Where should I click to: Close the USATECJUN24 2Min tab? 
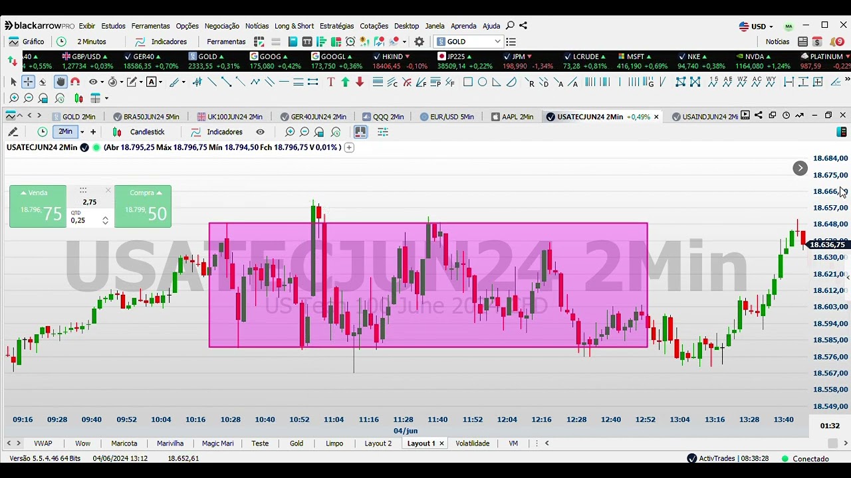pyautogui.click(x=656, y=116)
